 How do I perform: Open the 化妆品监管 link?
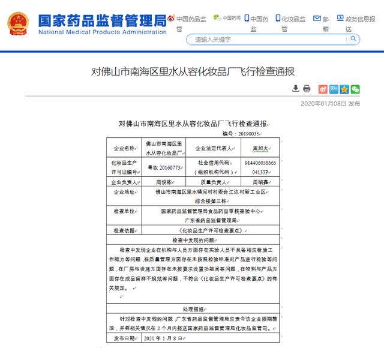click(x=293, y=23)
